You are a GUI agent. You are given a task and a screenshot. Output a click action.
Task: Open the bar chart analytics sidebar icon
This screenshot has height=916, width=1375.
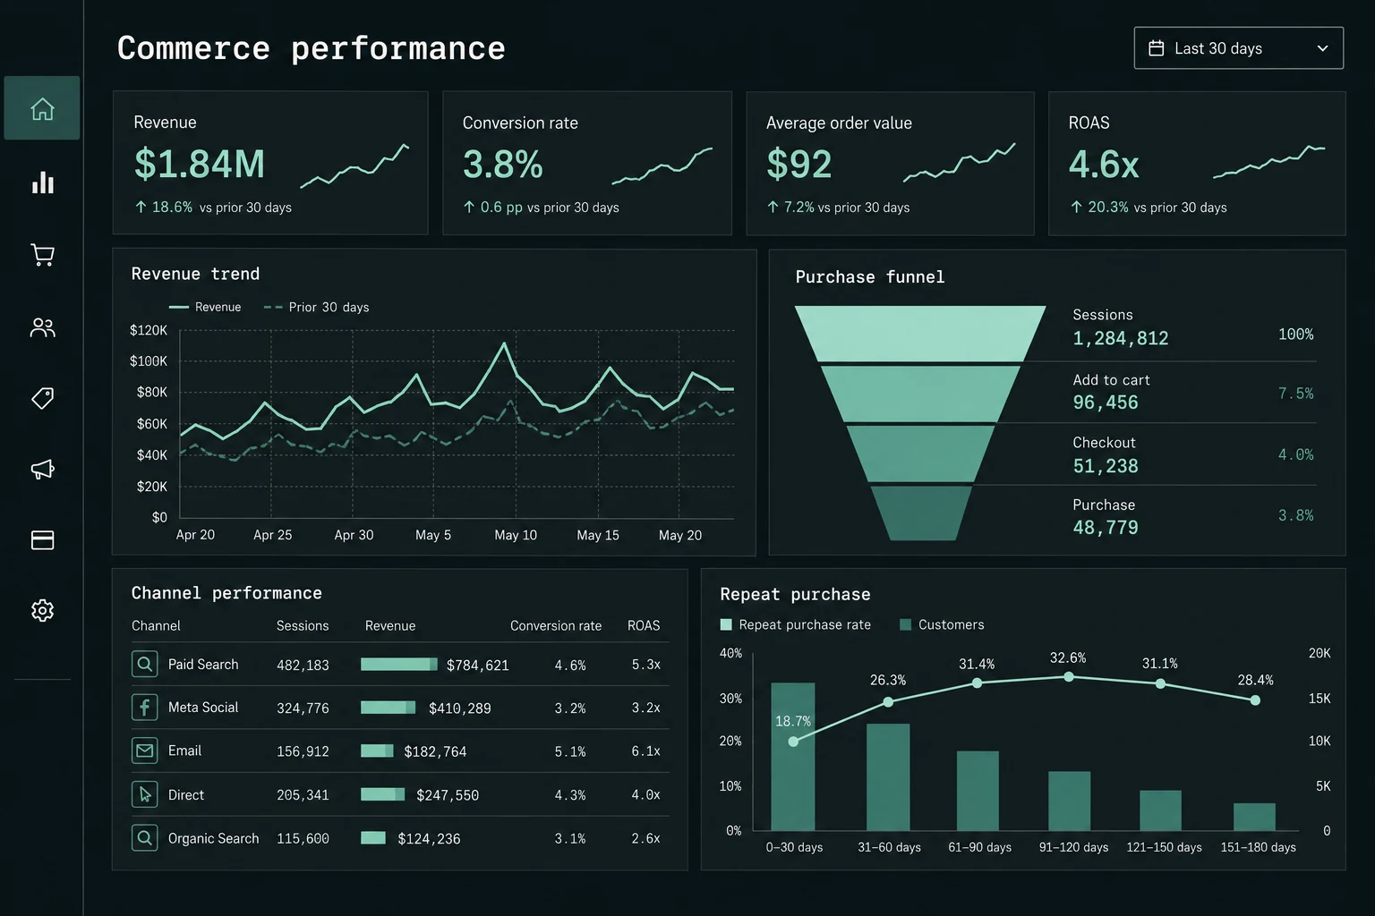coord(42,182)
